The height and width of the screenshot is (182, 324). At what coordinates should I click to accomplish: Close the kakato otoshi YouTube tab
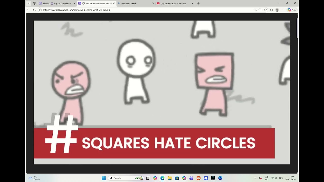pyautogui.click(x=192, y=3)
